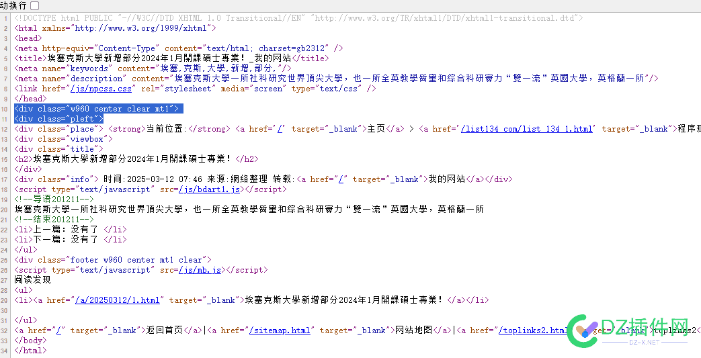The image size is (701, 358).
Task: Click the <!--导语201211--> comment
Action: (x=54, y=199)
